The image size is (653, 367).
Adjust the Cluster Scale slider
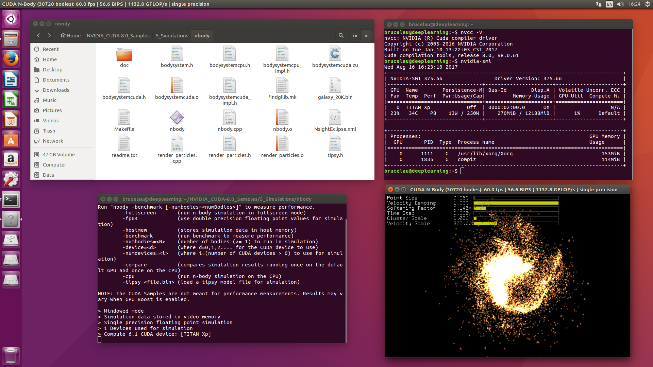[x=516, y=218]
